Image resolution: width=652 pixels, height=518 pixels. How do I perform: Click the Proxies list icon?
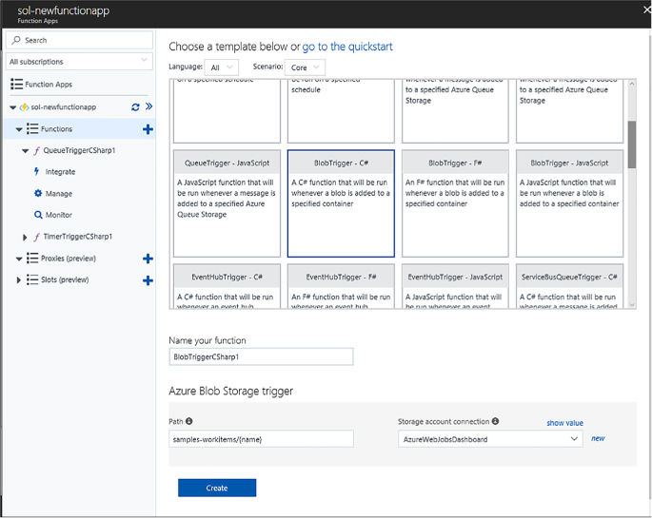(x=32, y=259)
